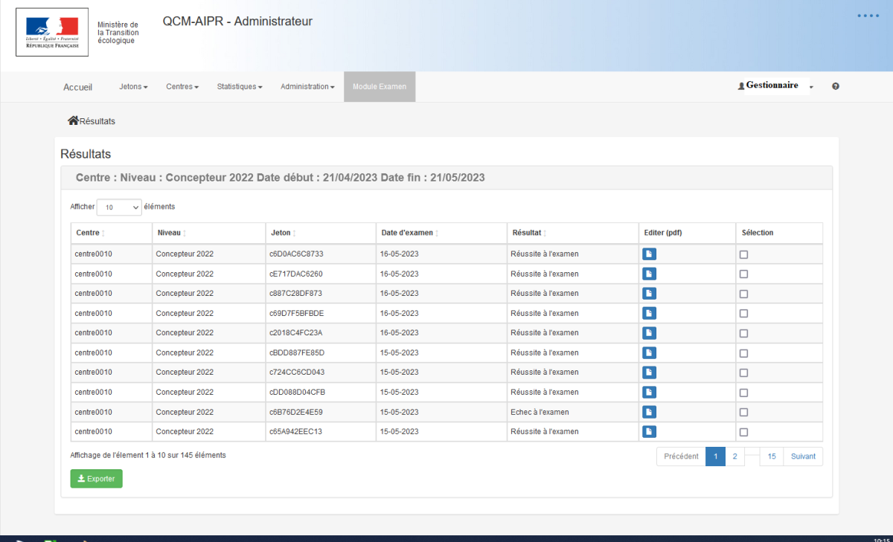The width and height of the screenshot is (893, 542).
Task: Open the Afficher elements count dropdown
Action: tap(119, 207)
